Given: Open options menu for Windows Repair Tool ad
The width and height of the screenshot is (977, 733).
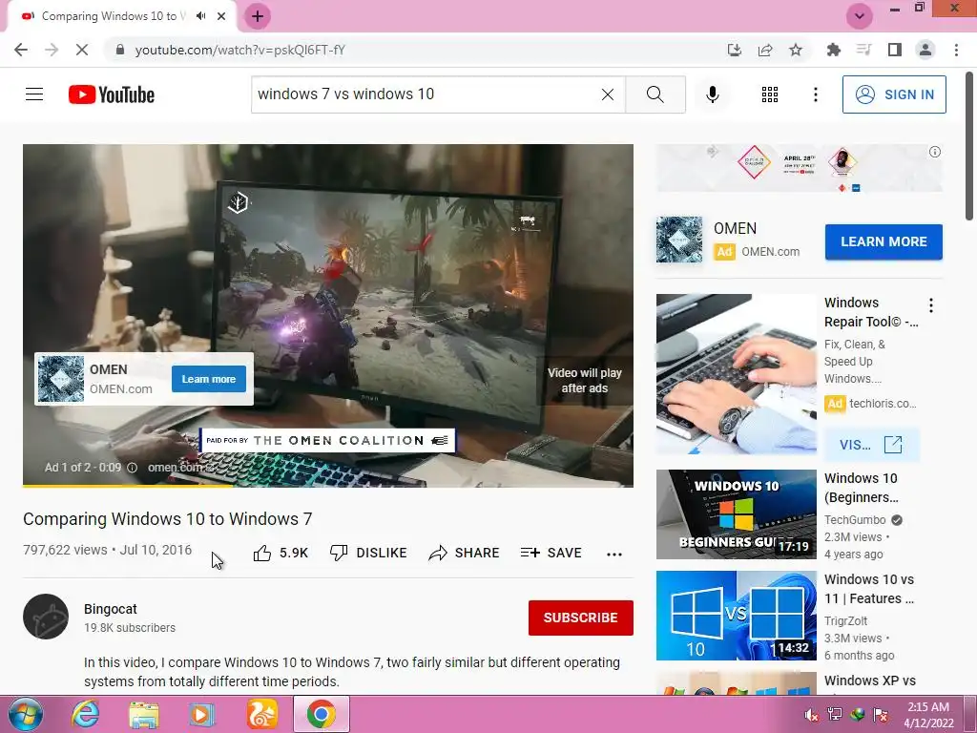Looking at the screenshot, I should 931,305.
